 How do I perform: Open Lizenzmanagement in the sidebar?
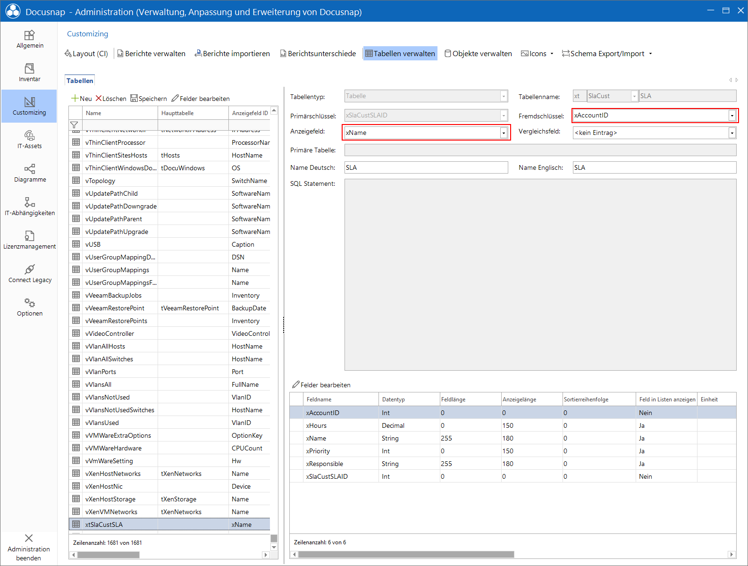pyautogui.click(x=29, y=241)
